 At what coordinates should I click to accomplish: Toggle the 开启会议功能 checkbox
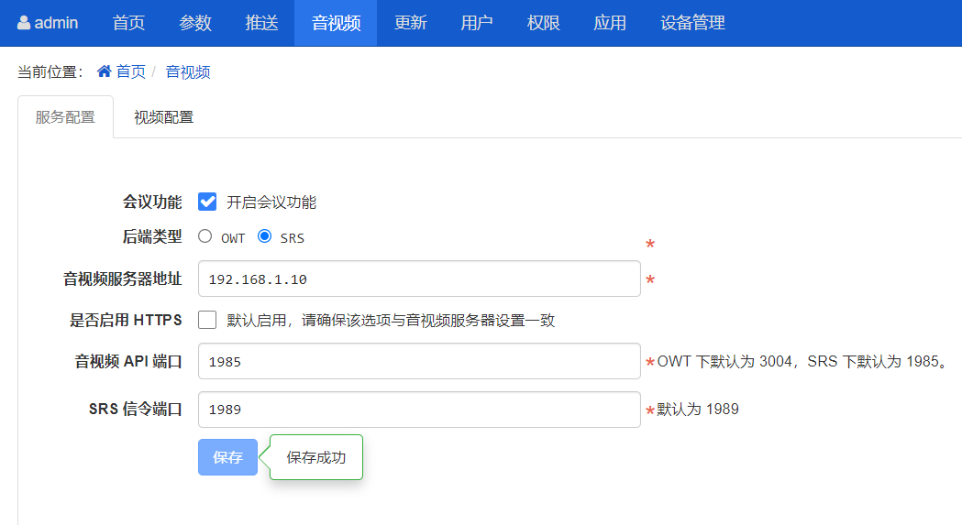point(207,202)
